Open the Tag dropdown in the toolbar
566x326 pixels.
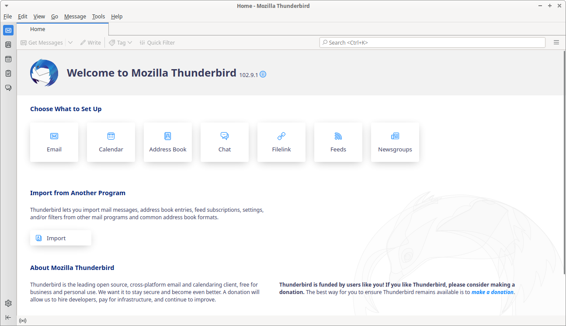[x=121, y=42]
